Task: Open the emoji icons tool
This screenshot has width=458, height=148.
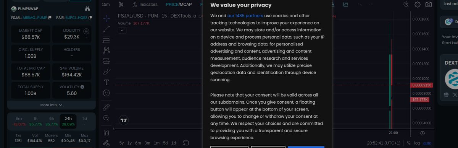Action: click(x=106, y=93)
